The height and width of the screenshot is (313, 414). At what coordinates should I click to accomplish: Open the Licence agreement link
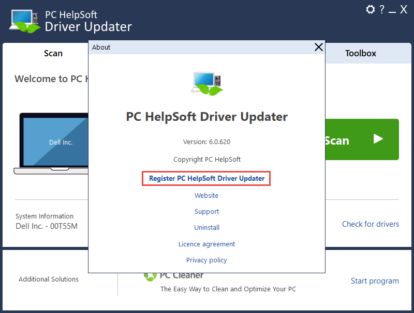tap(206, 244)
